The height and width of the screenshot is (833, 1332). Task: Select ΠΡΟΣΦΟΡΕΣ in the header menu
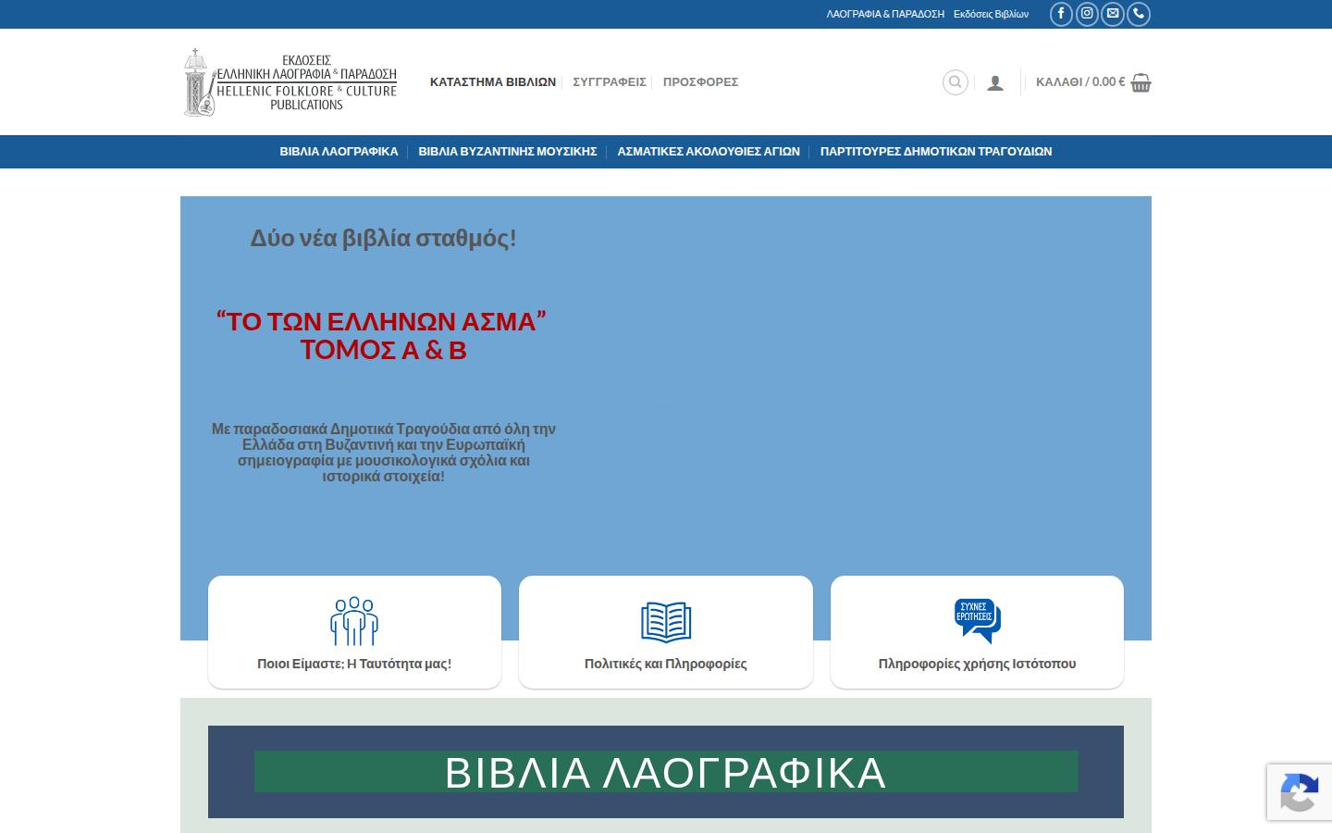(x=700, y=82)
